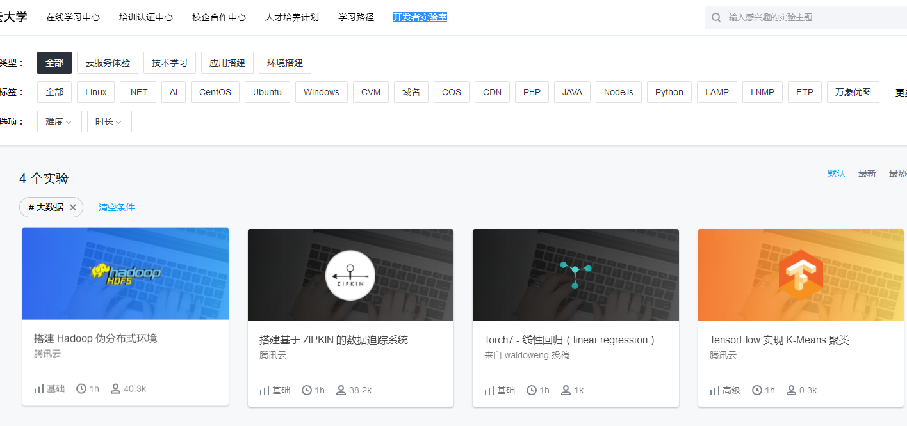Filter by the 域名 tag
907x426 pixels.
411,92
